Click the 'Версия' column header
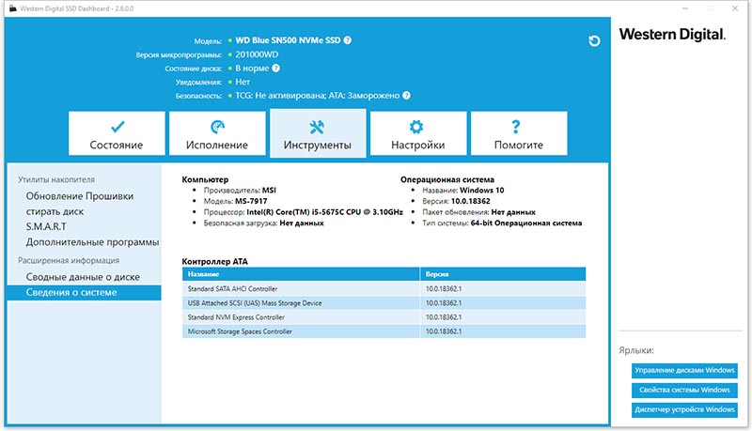Image resolution: width=752 pixels, height=431 pixels. pyautogui.click(x=503, y=274)
